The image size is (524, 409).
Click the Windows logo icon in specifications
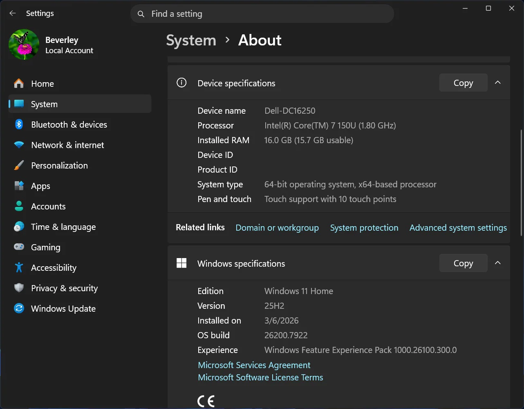(x=181, y=263)
